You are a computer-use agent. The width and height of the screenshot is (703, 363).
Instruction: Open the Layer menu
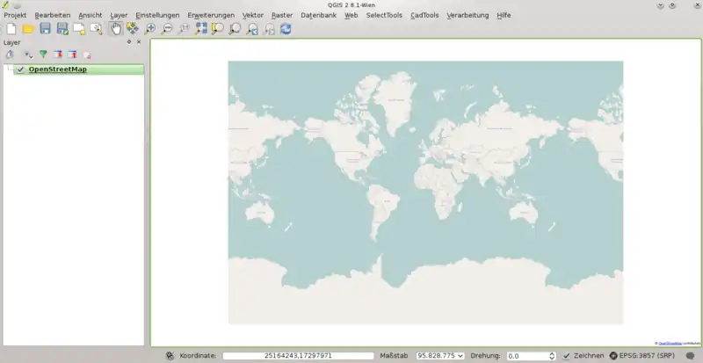(x=119, y=15)
